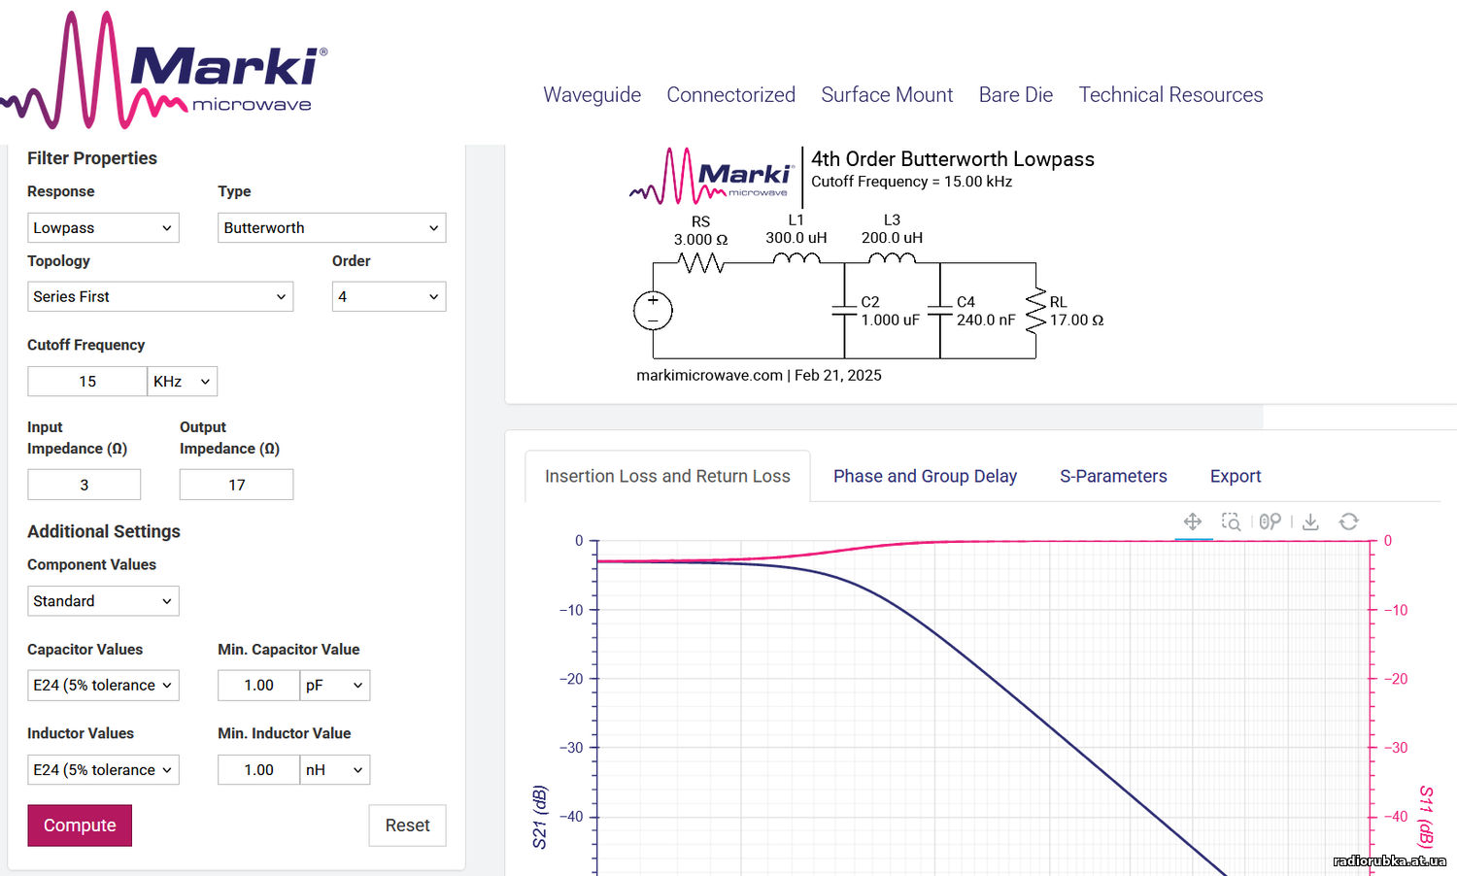
Task: Click the '4th Order Butterworth Lowpass' title
Action: [953, 159]
